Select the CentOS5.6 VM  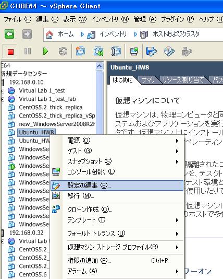pyautogui.click(x=33, y=274)
